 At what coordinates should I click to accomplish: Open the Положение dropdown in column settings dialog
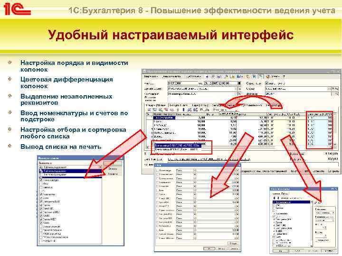point(333,212)
